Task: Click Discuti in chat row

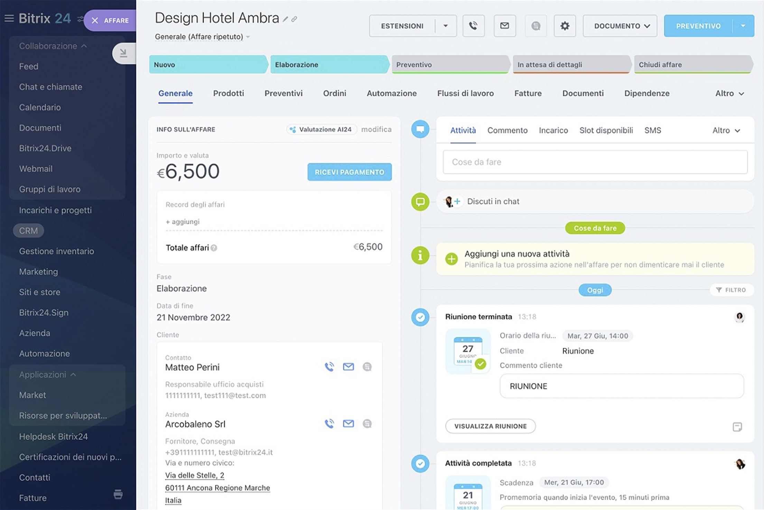Action: (595, 201)
